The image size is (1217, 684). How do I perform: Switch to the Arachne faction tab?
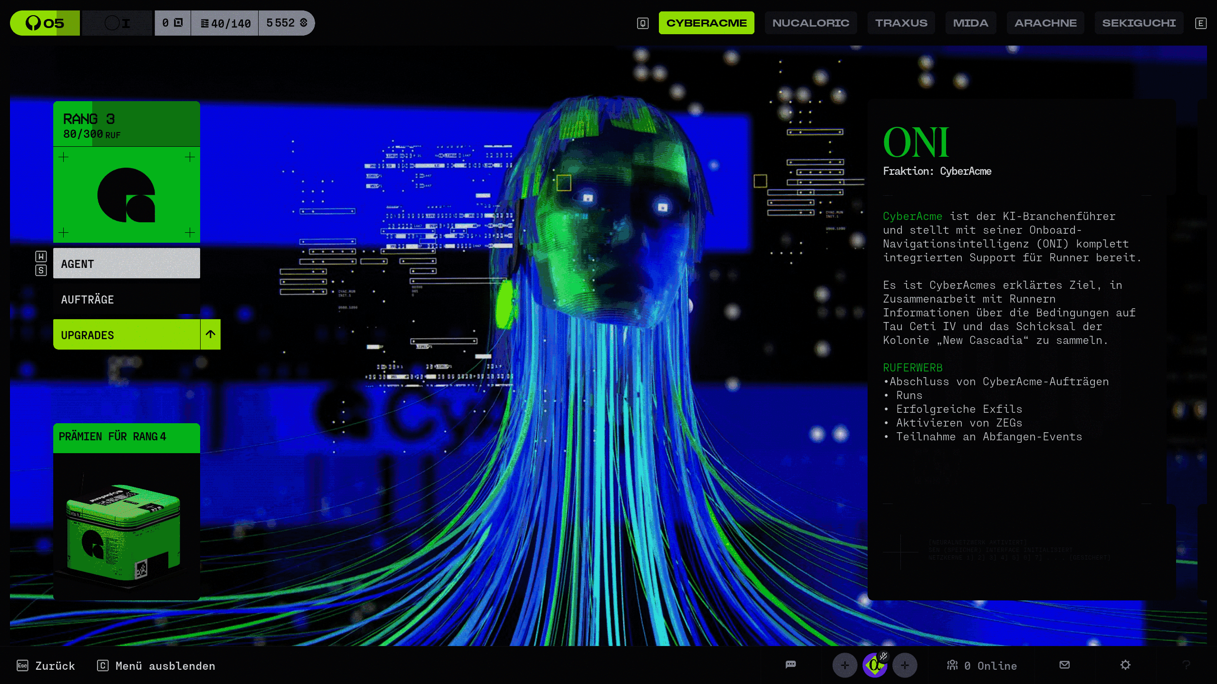tap(1045, 23)
